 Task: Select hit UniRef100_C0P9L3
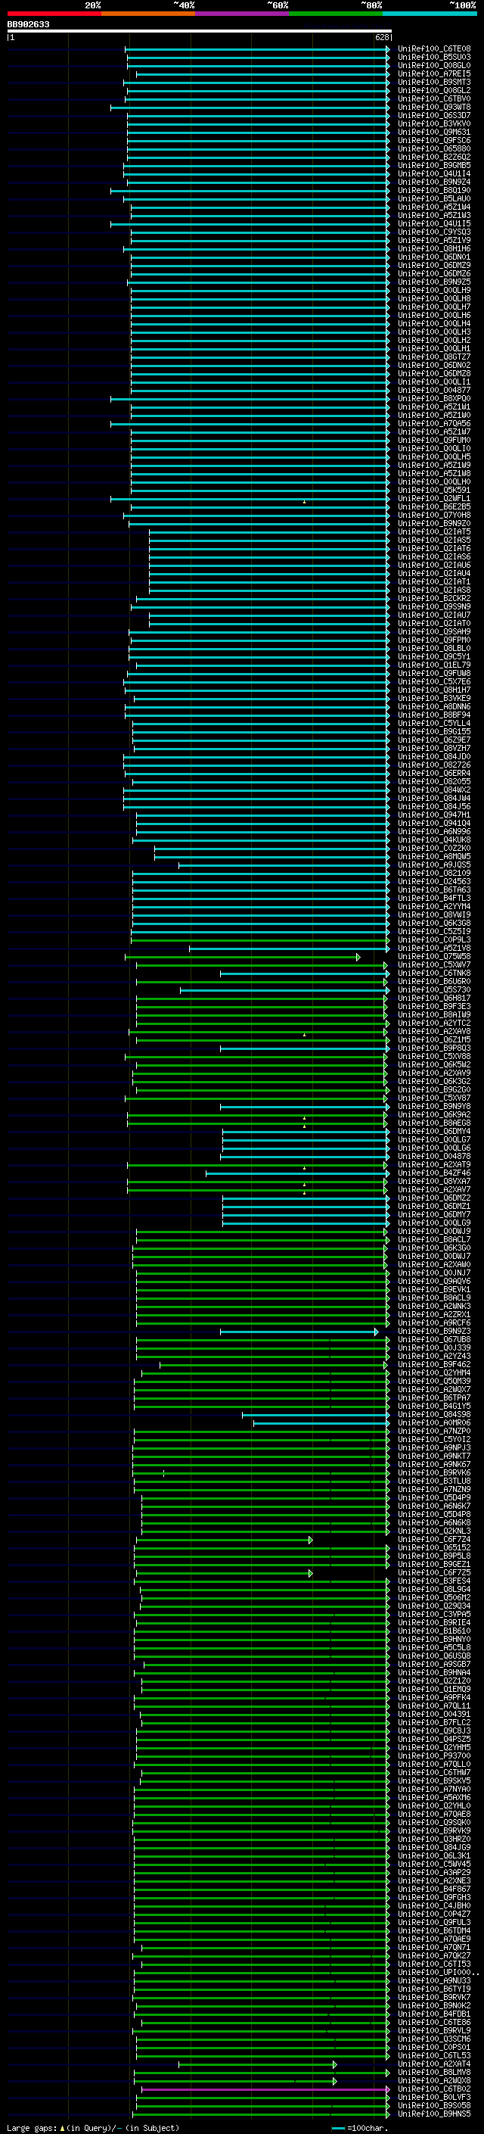tap(434, 940)
